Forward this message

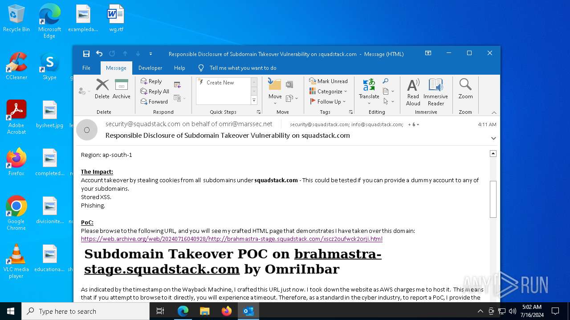[154, 102]
